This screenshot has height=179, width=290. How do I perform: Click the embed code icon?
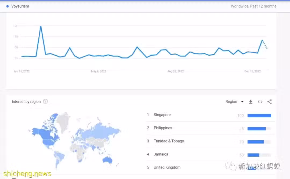260,102
